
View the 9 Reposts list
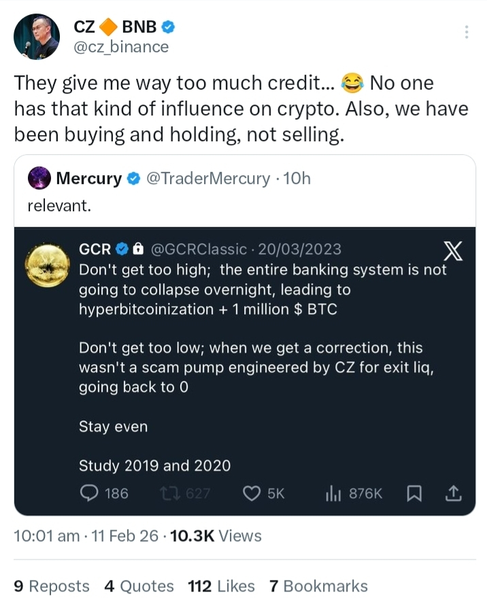(52, 586)
